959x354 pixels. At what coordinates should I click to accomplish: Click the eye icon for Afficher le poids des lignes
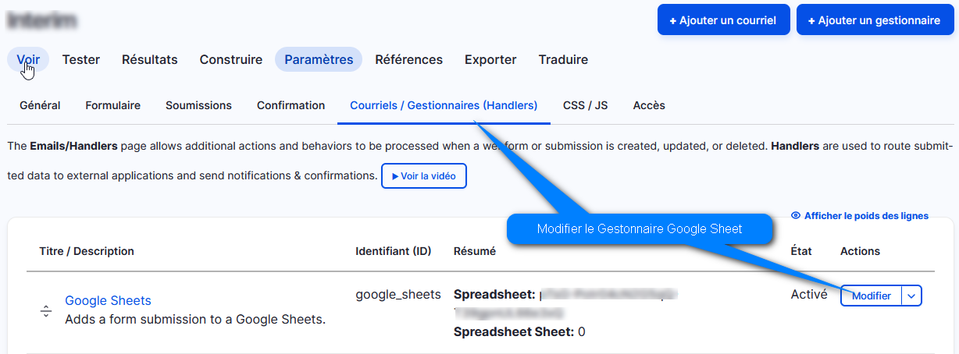796,216
